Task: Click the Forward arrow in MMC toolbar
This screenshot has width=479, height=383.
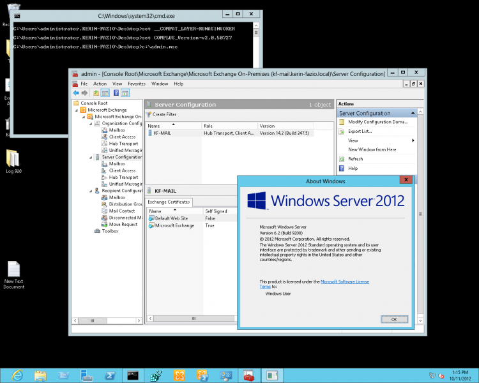Action: pyautogui.click(x=84, y=93)
